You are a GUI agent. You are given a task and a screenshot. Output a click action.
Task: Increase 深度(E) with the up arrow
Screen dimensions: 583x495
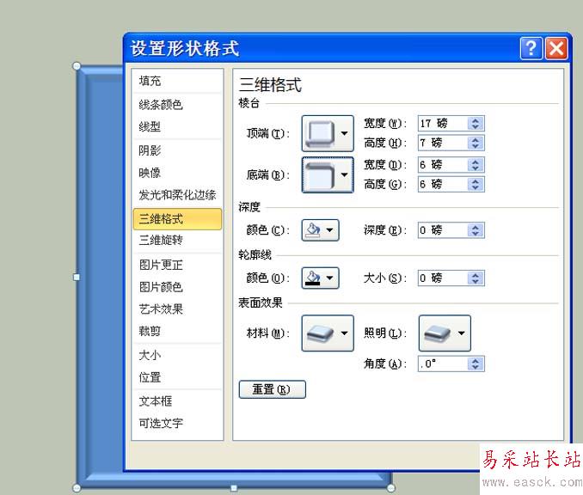click(x=476, y=227)
